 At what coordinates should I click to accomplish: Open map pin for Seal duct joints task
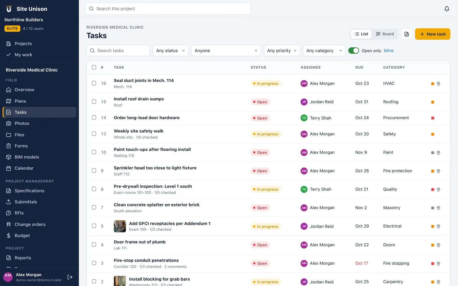click(x=438, y=84)
